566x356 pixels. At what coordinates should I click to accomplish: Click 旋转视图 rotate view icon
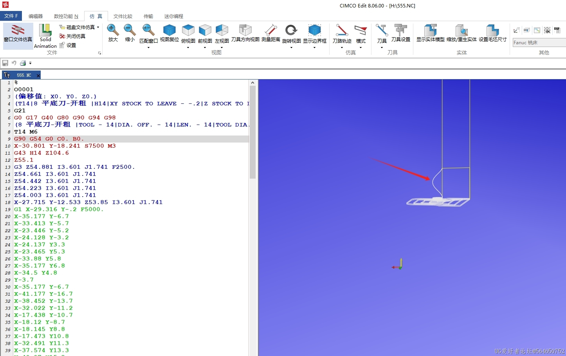click(x=291, y=30)
